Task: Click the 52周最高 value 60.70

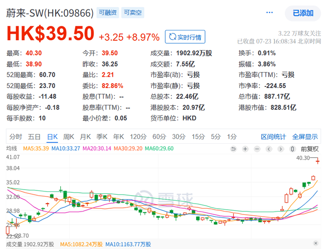Action: pyautogui.click(x=47, y=75)
